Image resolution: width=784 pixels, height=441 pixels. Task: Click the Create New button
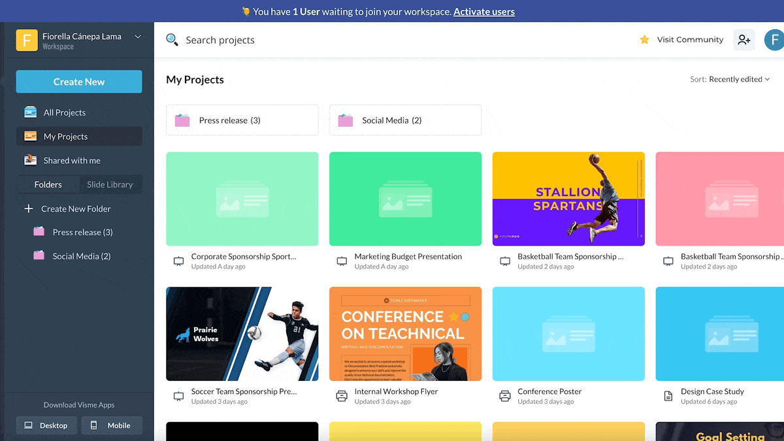(x=78, y=81)
